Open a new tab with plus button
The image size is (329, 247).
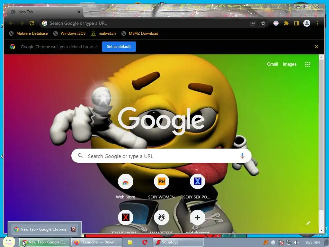pyautogui.click(x=91, y=12)
